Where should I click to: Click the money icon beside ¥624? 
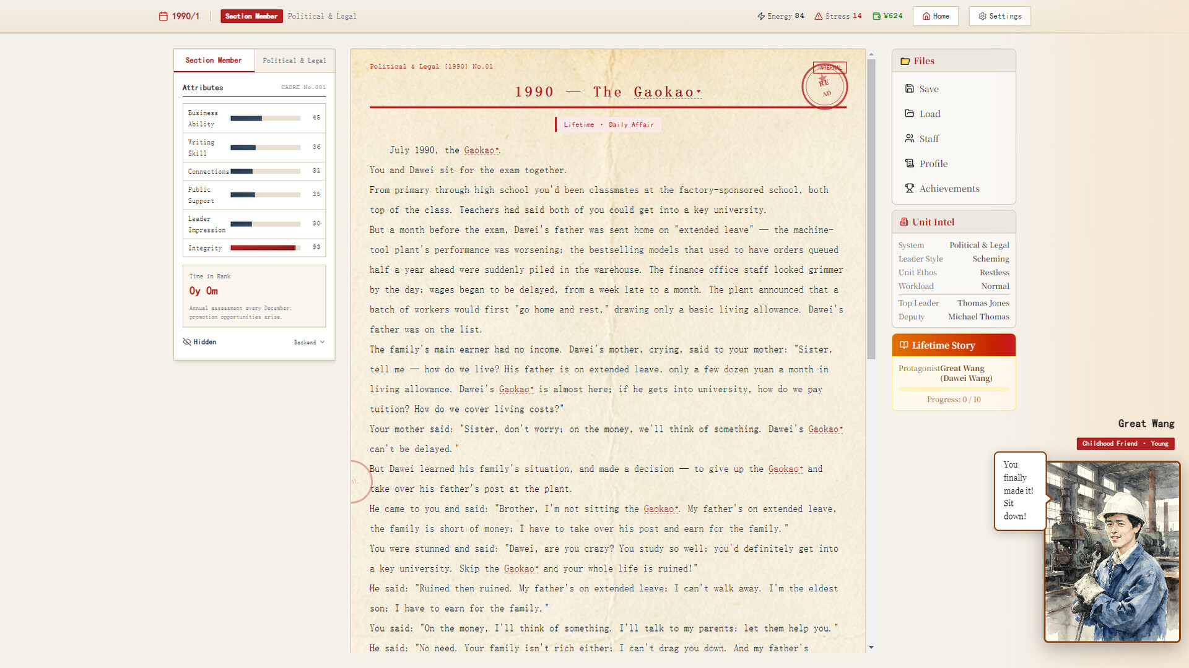tap(876, 16)
